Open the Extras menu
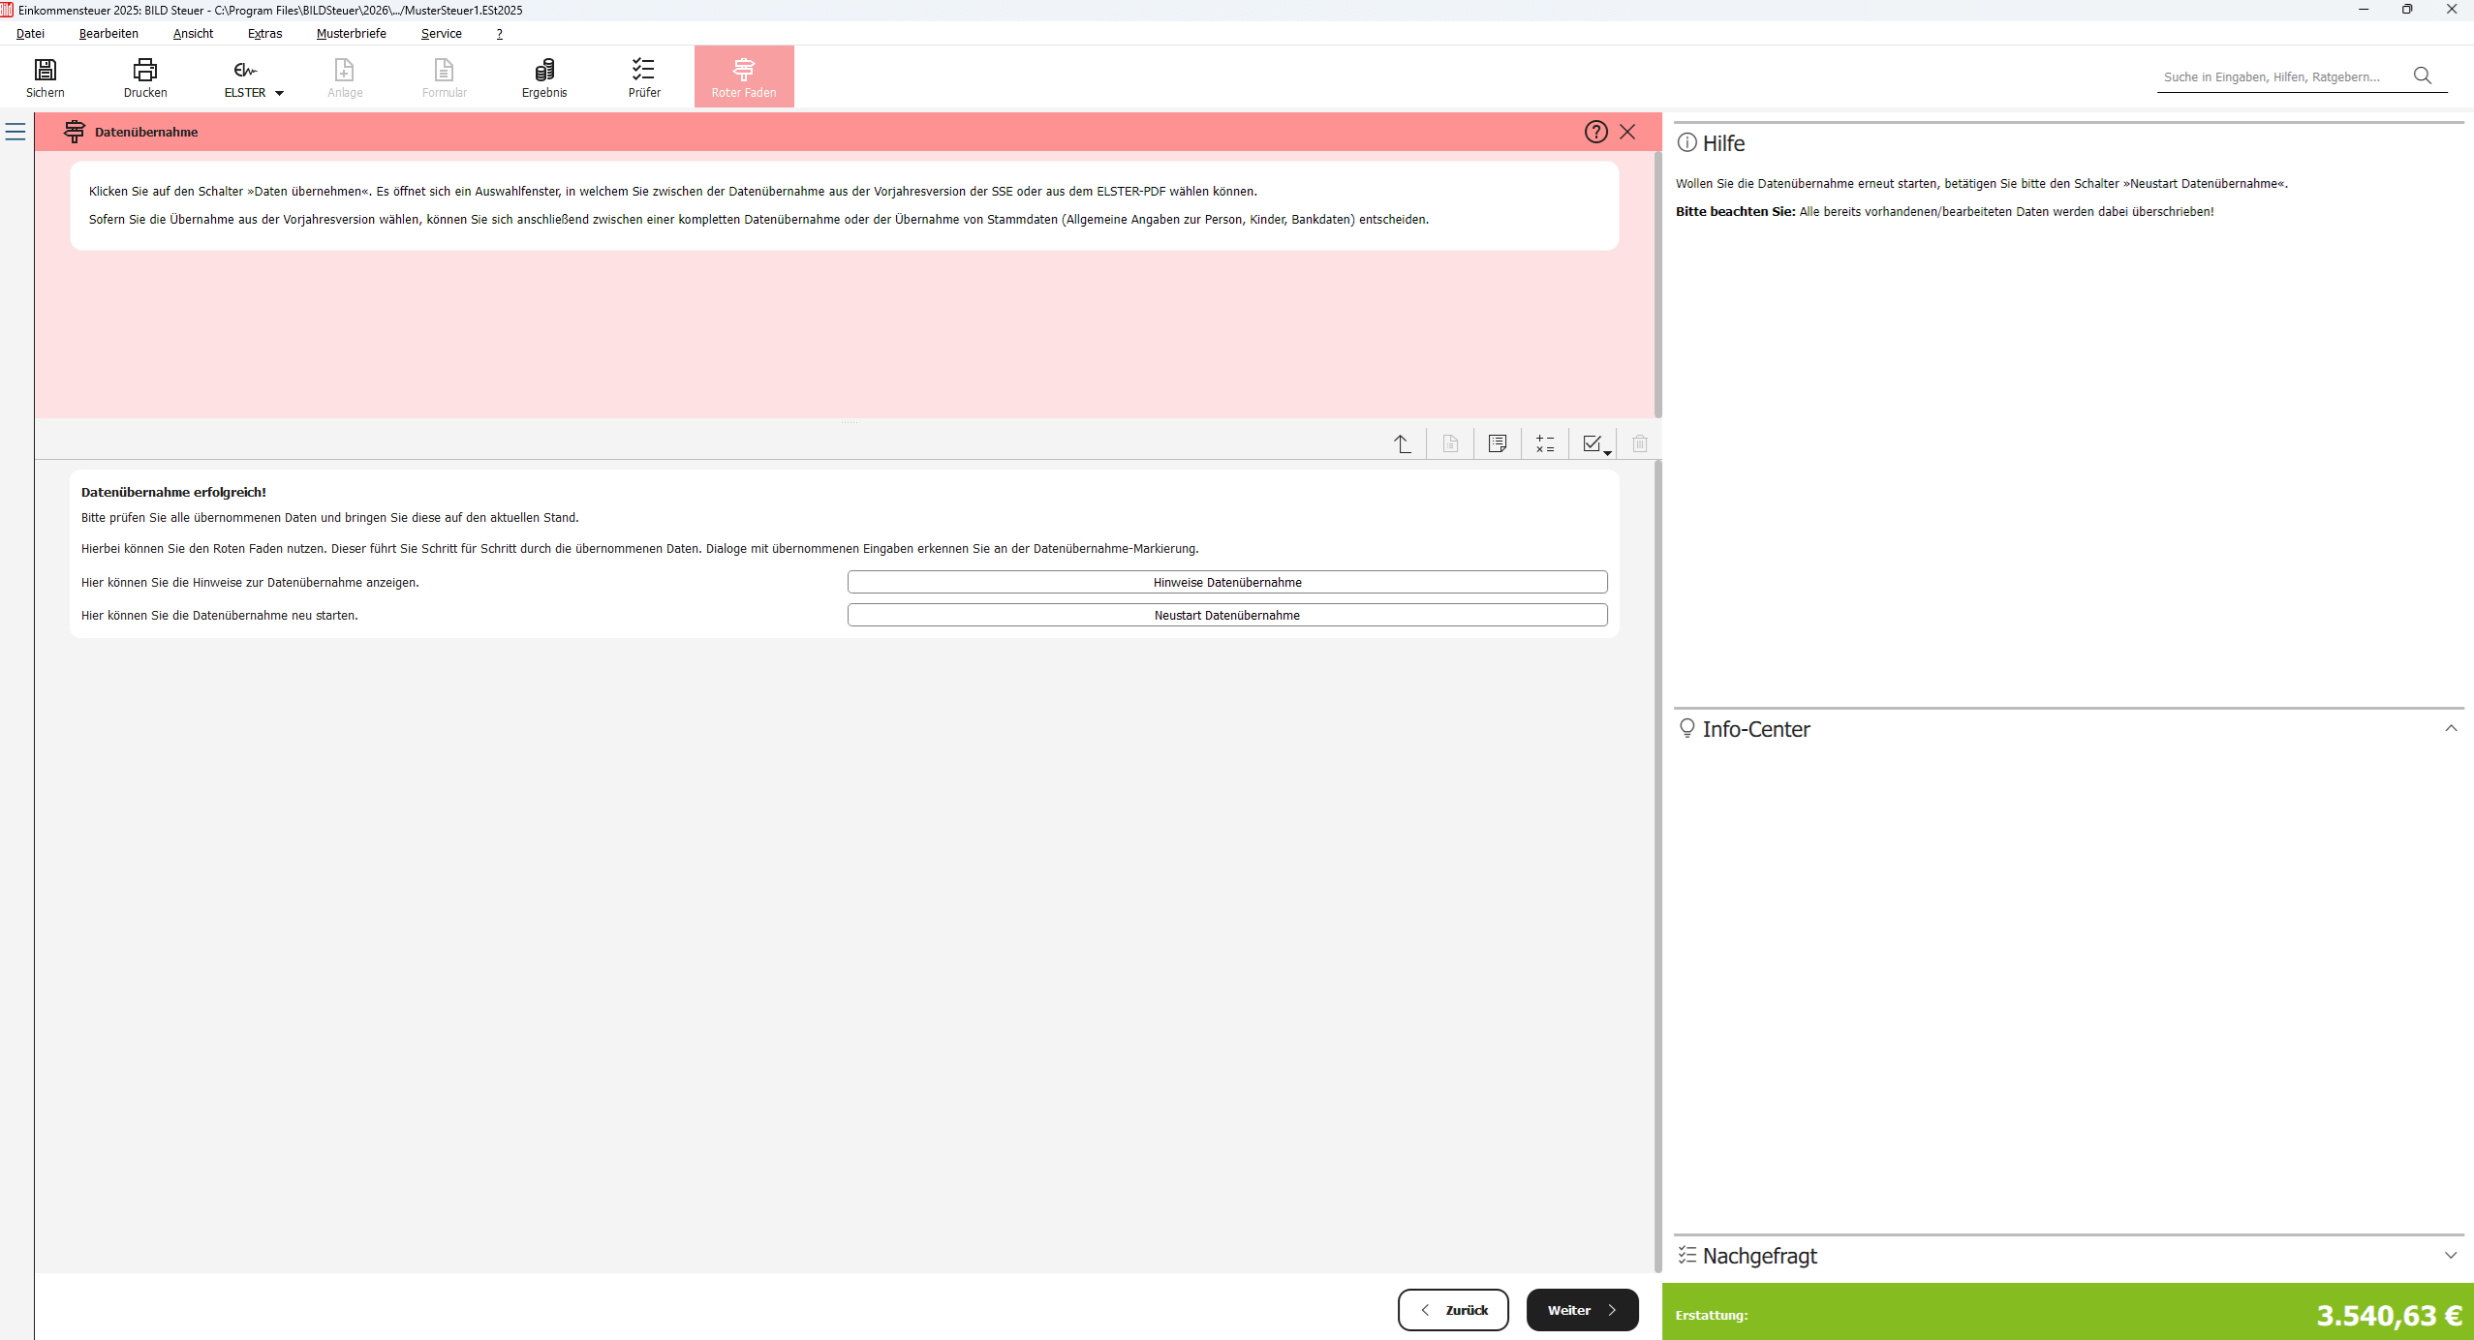2474x1340 pixels. [264, 33]
